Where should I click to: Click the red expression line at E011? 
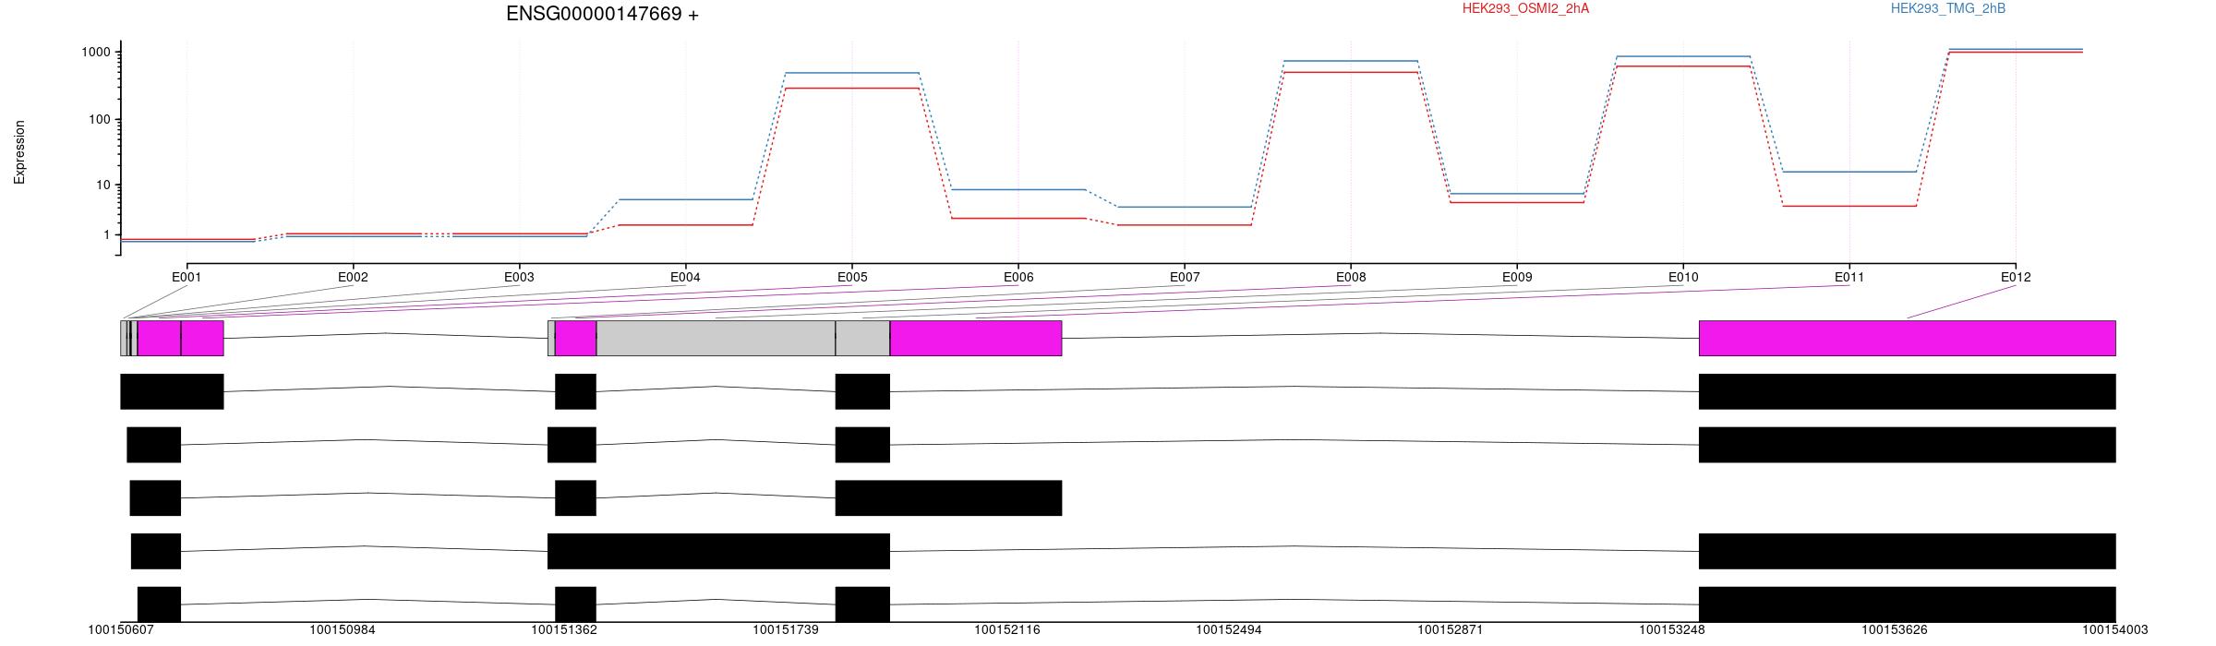1849,206
